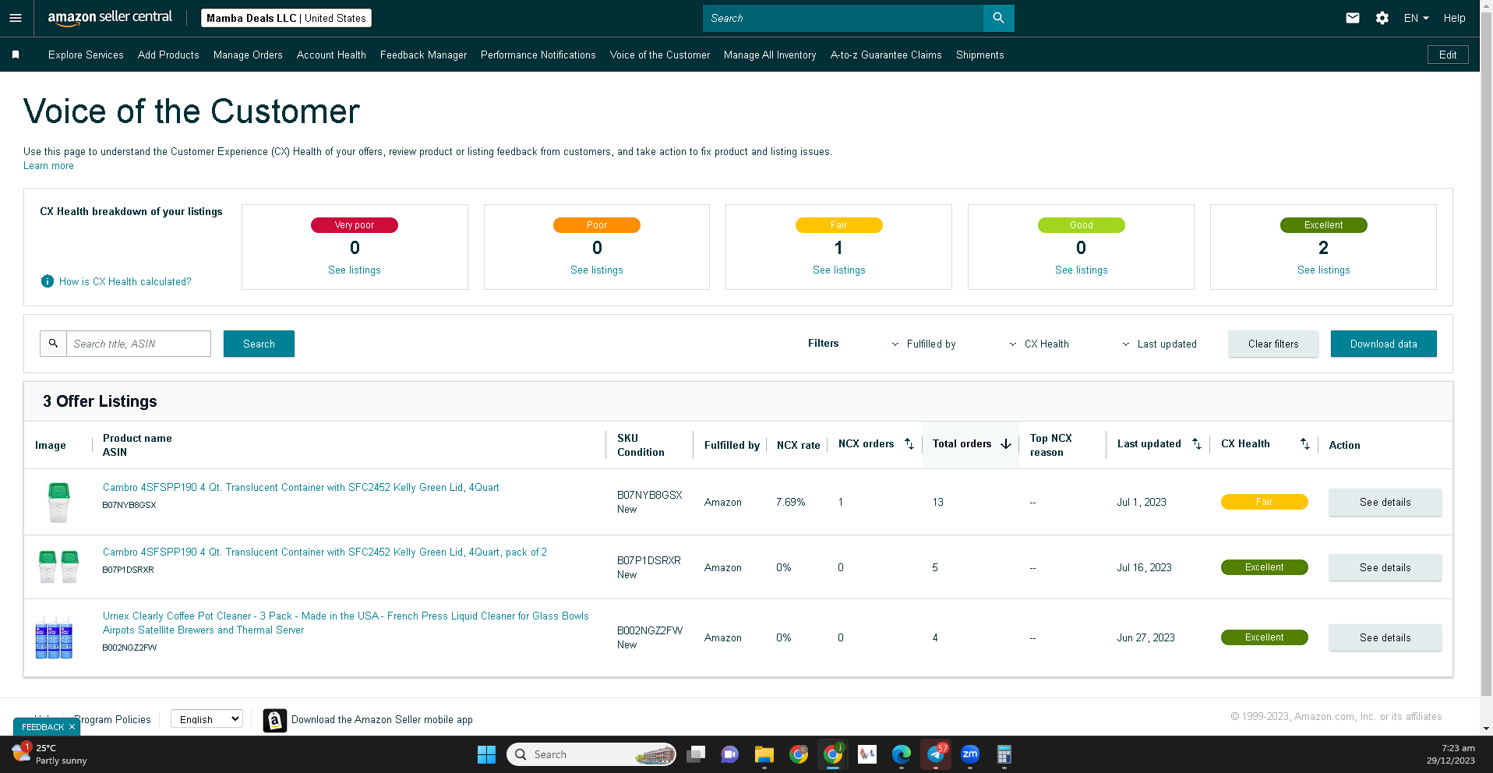The height and width of the screenshot is (773, 1493).
Task: Open Calculator from the taskbar
Action: click(x=1004, y=754)
